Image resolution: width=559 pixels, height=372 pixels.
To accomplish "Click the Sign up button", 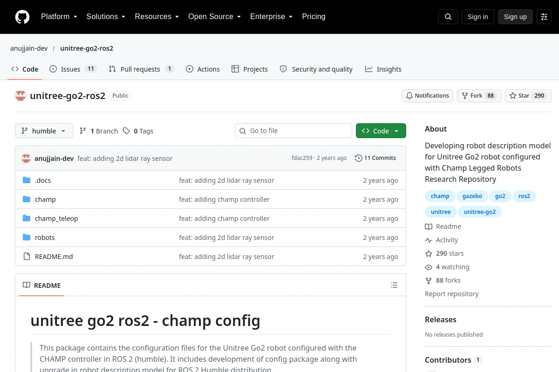I will point(515,17).
